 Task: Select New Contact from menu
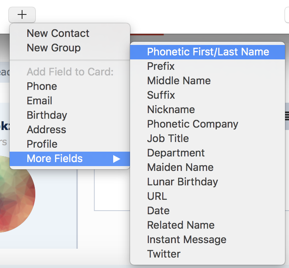pos(58,33)
